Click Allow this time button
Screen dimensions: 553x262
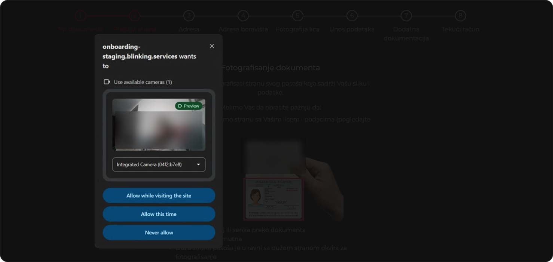[159, 214]
